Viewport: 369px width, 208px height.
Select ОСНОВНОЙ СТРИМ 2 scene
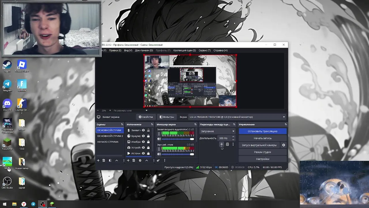click(110, 136)
